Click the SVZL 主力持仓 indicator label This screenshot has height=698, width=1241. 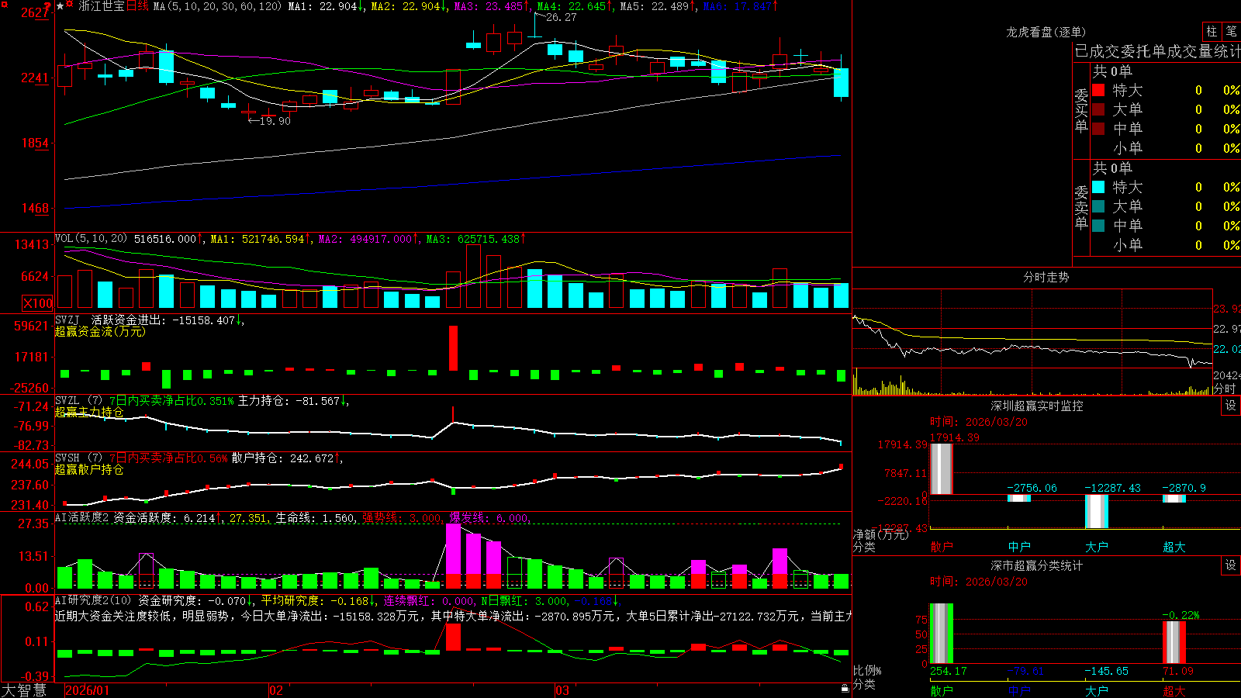click(x=202, y=401)
